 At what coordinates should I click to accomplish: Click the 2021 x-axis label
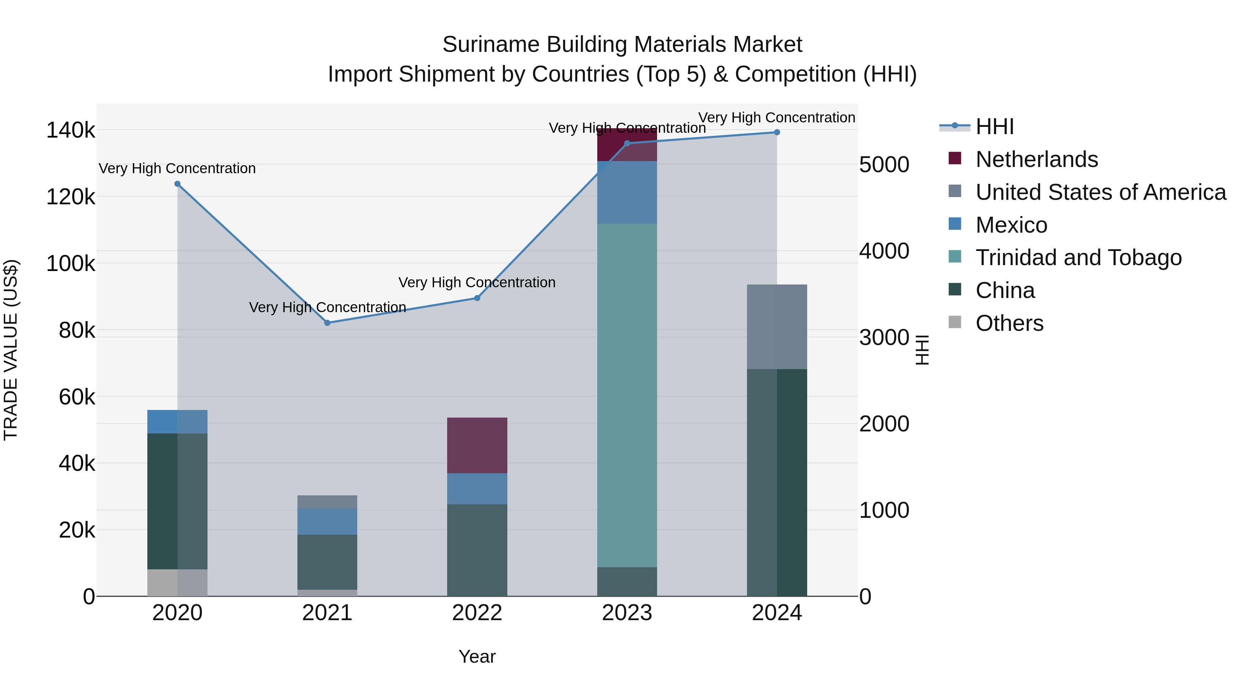pos(327,613)
